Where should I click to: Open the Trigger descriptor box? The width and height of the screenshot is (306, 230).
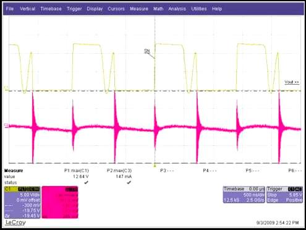[284, 195]
